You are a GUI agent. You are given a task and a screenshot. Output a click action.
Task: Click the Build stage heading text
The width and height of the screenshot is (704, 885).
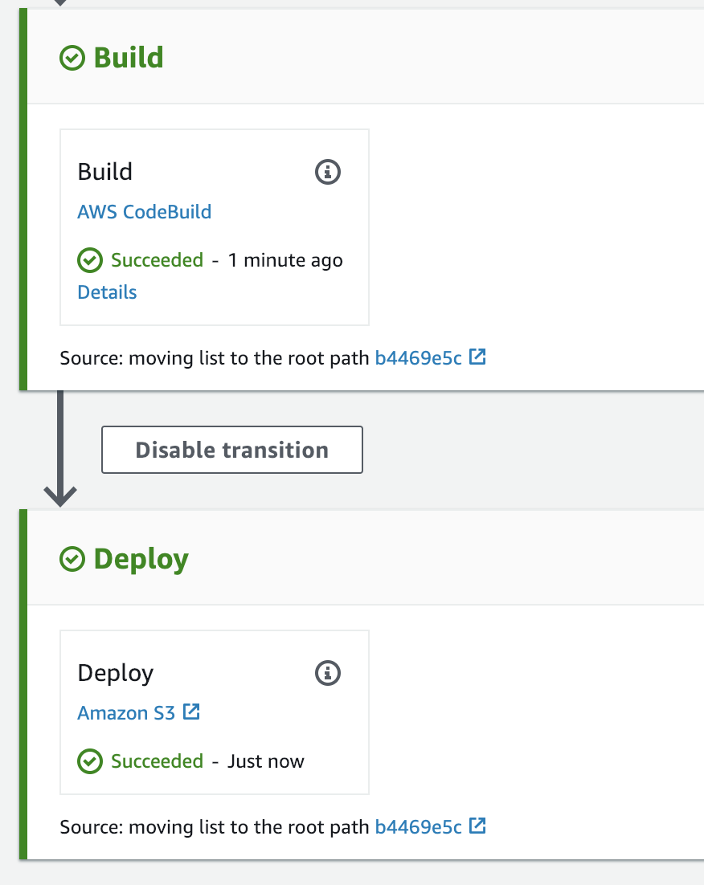[129, 58]
